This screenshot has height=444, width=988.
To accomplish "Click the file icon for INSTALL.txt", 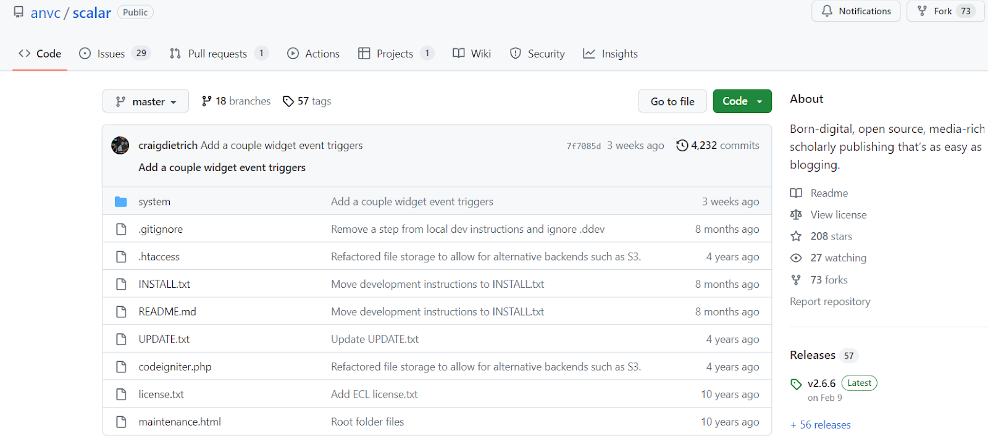I will coord(121,284).
